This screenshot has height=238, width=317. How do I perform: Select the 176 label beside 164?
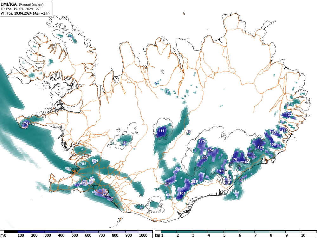pyautogui.click(x=234, y=160)
